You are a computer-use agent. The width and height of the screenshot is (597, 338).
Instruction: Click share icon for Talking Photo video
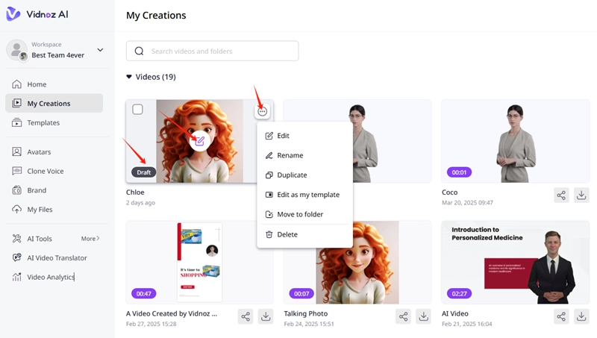click(404, 316)
